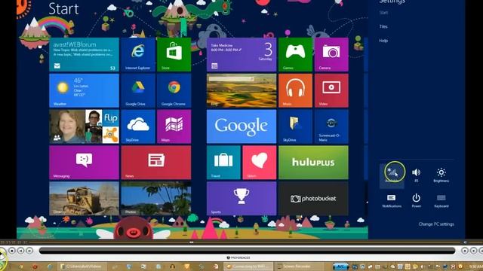Open the avast! WEBforum mail tile
The height and width of the screenshot is (271, 483).
pyautogui.click(x=84, y=55)
